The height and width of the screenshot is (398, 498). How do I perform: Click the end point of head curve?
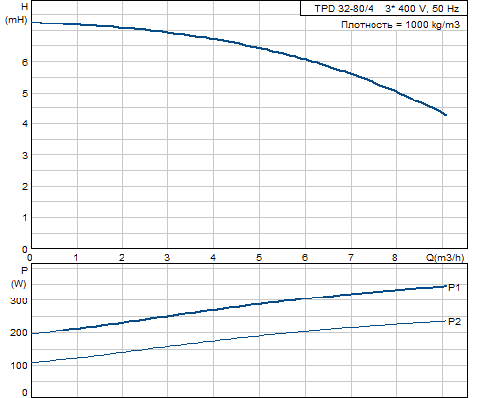445,115
